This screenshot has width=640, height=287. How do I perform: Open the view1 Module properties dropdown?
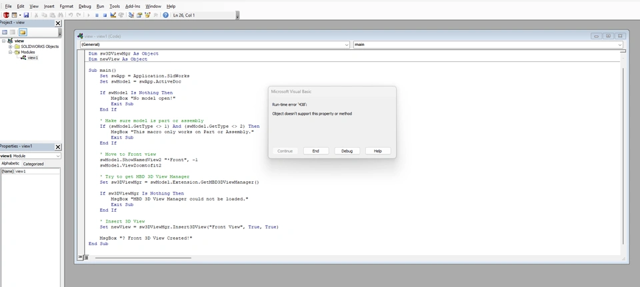(31, 156)
